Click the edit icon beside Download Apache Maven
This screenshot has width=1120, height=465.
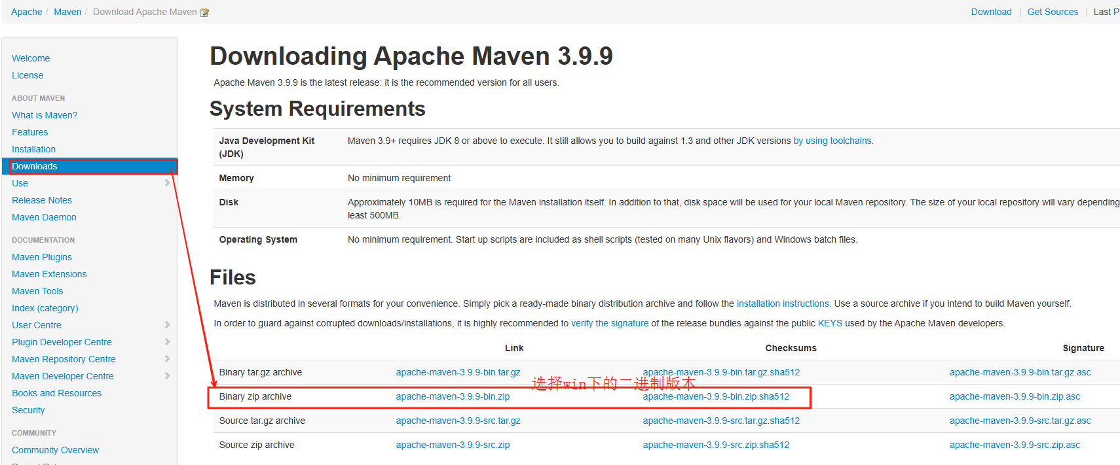204,12
